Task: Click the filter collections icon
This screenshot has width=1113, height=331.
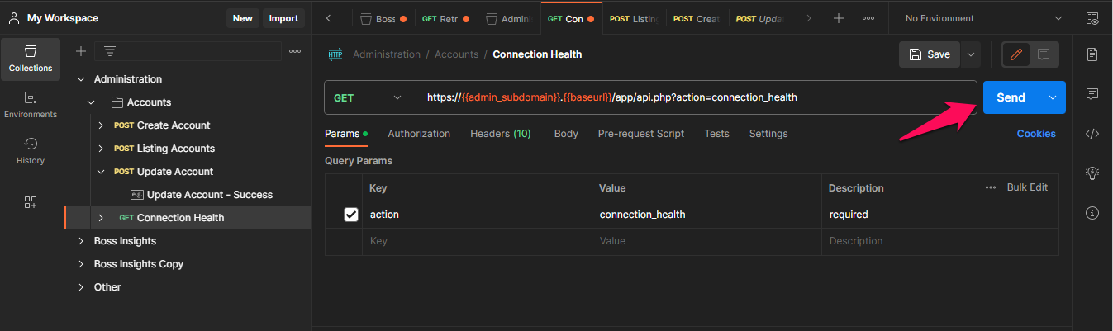Action: click(109, 51)
